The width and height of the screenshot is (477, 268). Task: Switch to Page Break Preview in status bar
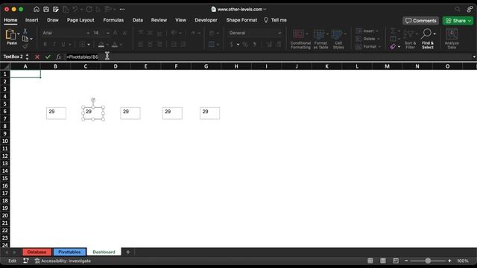396,261
